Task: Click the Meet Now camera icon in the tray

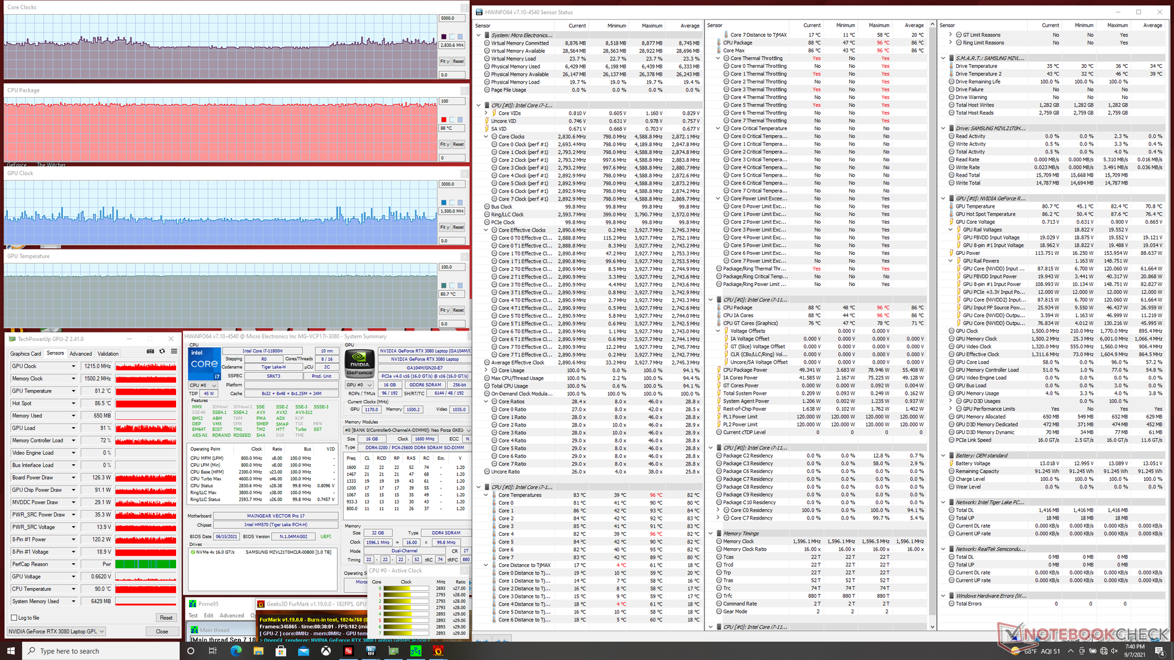Action: tap(1081, 651)
